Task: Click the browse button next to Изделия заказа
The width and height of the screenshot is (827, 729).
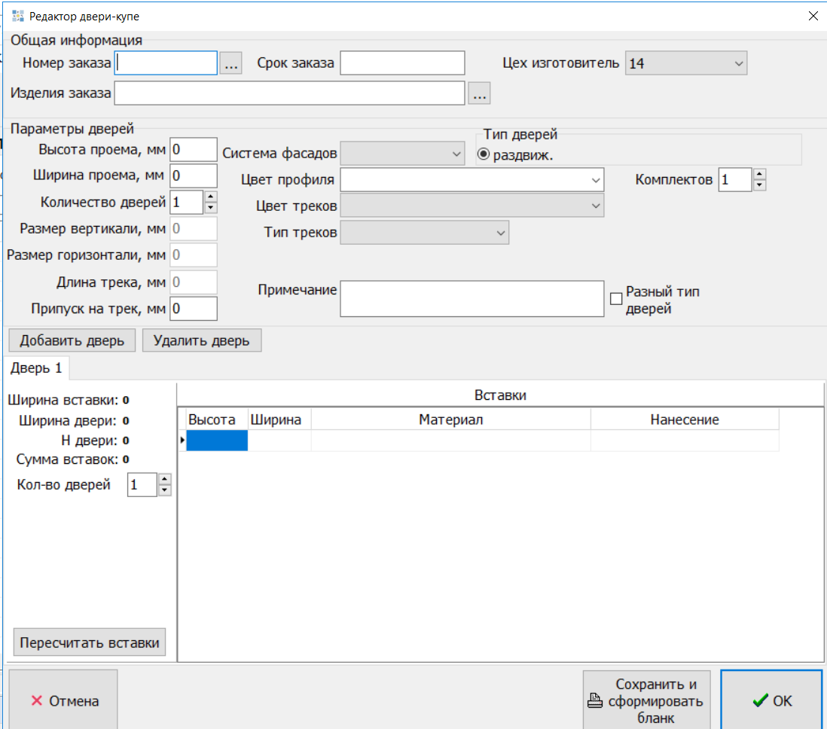Action: coord(479,93)
